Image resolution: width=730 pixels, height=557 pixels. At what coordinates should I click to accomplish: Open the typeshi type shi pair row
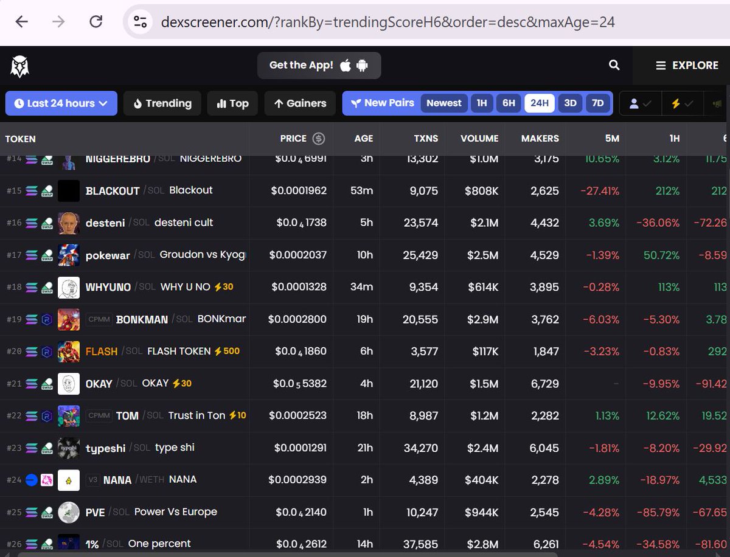[x=365, y=448]
